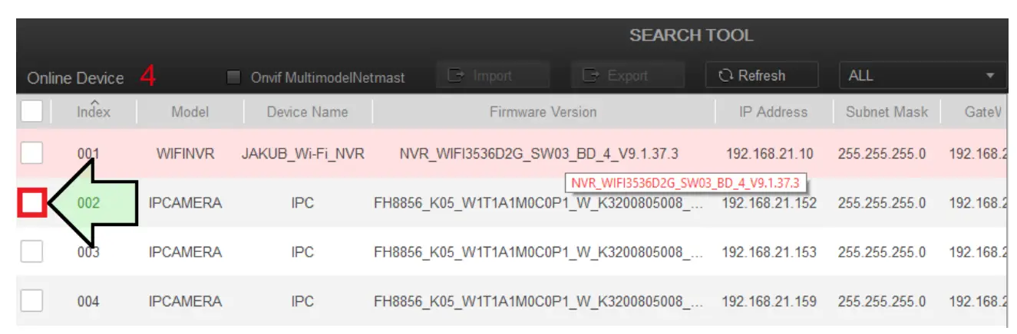Tick the select-all checkbox in header
The image size is (1017, 334).
point(31,112)
